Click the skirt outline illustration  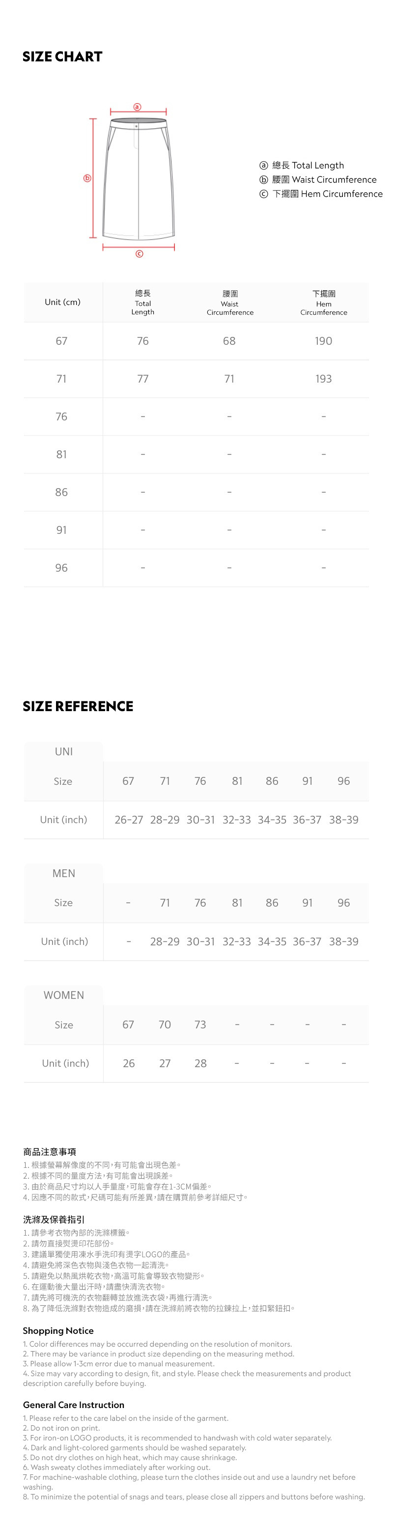[139, 179]
